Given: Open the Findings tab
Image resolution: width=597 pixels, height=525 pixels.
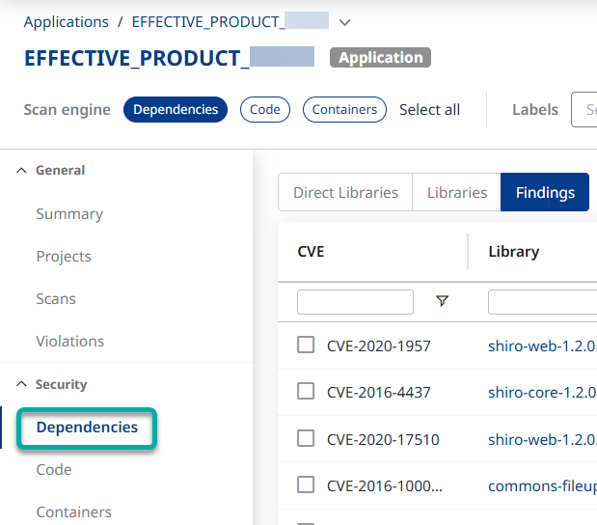Looking at the screenshot, I should coord(545,193).
